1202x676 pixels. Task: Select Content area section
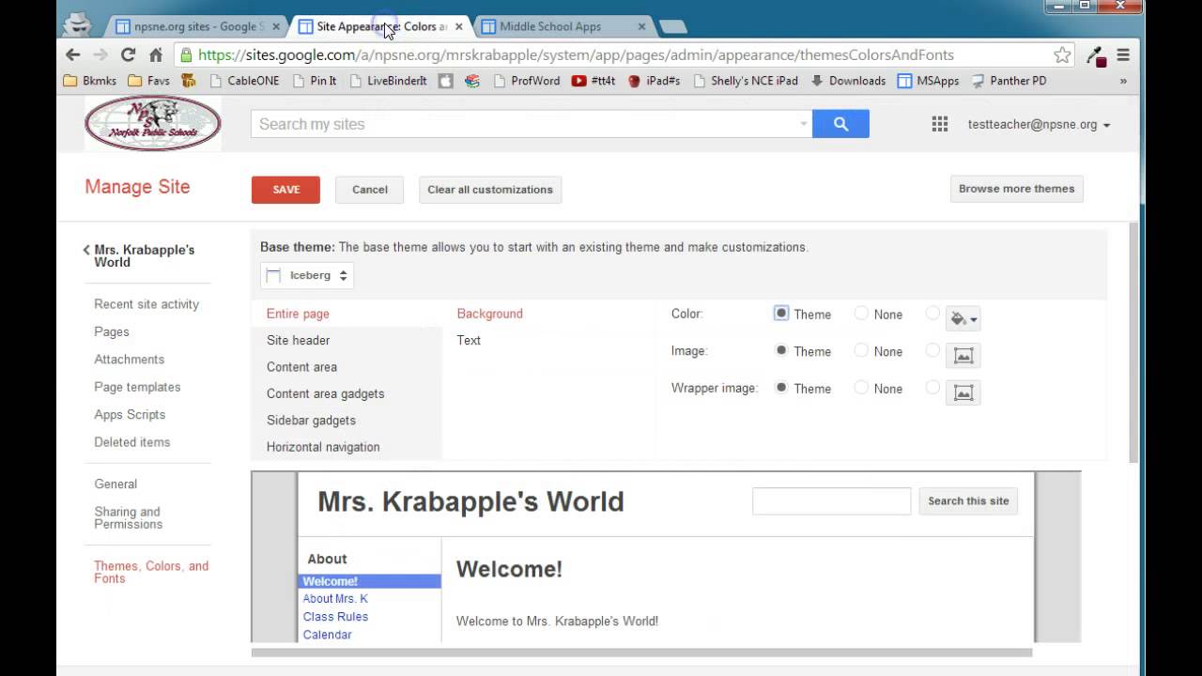347,367
